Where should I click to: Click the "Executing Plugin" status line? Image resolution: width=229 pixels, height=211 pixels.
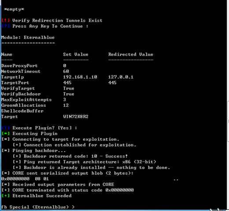[x=30, y=134]
